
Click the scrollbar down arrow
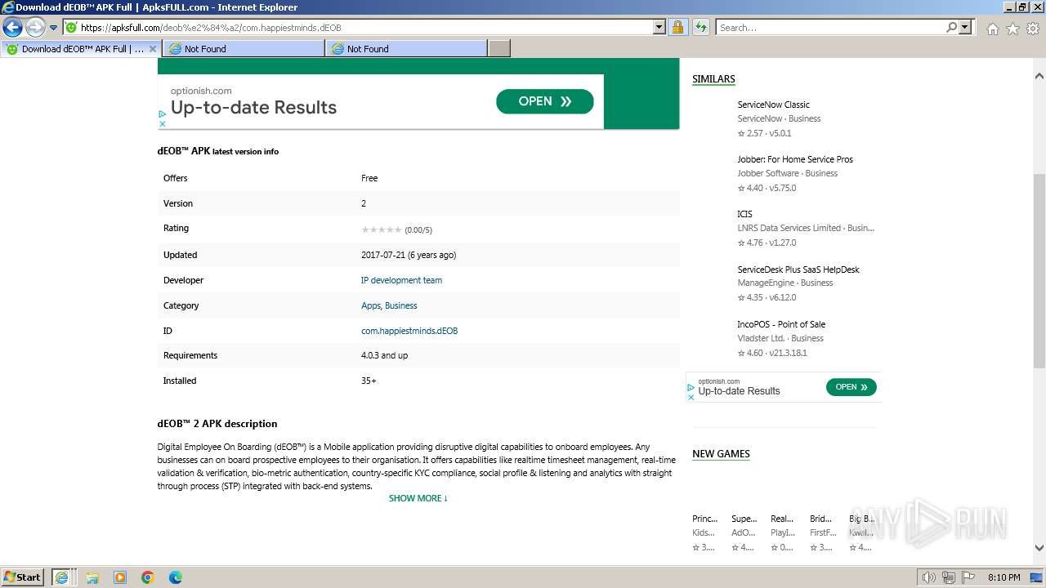tap(1039, 549)
